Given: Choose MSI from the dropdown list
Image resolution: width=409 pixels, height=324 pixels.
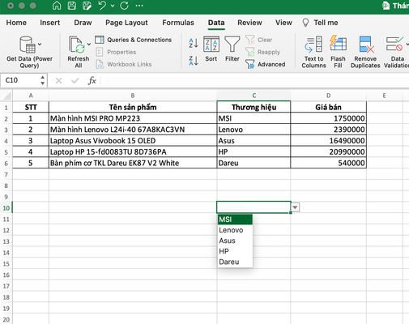Looking at the screenshot, I should point(235,220).
